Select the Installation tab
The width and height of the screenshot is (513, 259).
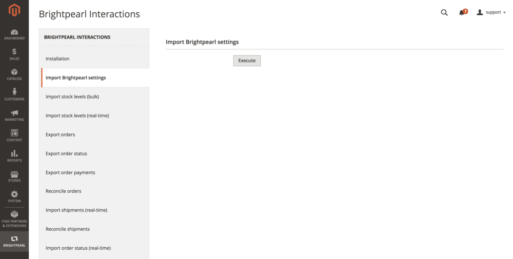[x=57, y=59]
